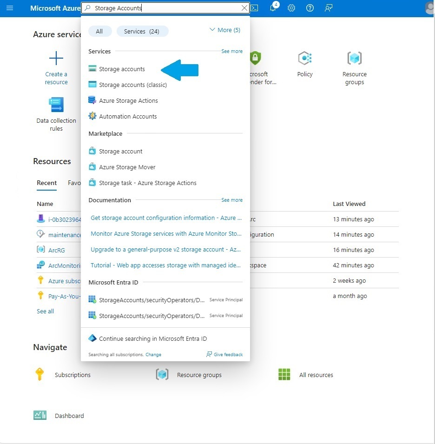The width and height of the screenshot is (435, 444).
Task: Click the Microsoft Entra ID diamond icon
Action: tap(92, 338)
